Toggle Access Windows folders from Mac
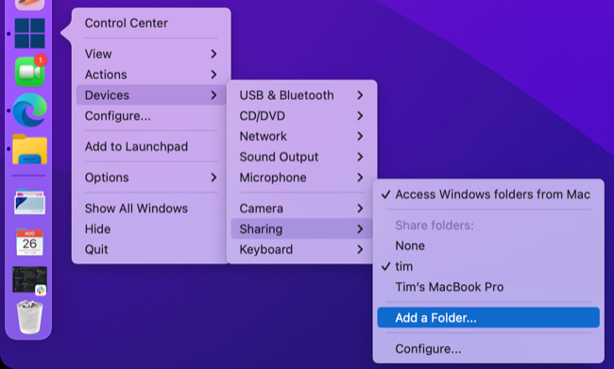Image resolution: width=614 pixels, height=369 pixels. tap(488, 194)
